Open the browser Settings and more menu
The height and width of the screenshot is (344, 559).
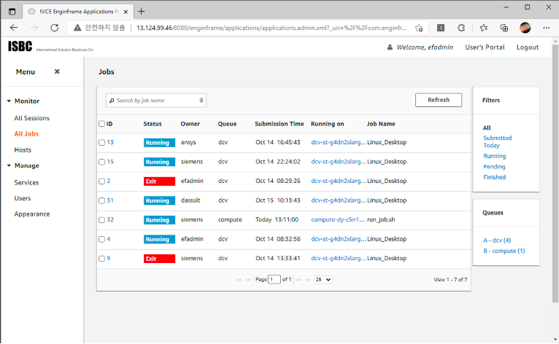pyautogui.click(x=546, y=28)
